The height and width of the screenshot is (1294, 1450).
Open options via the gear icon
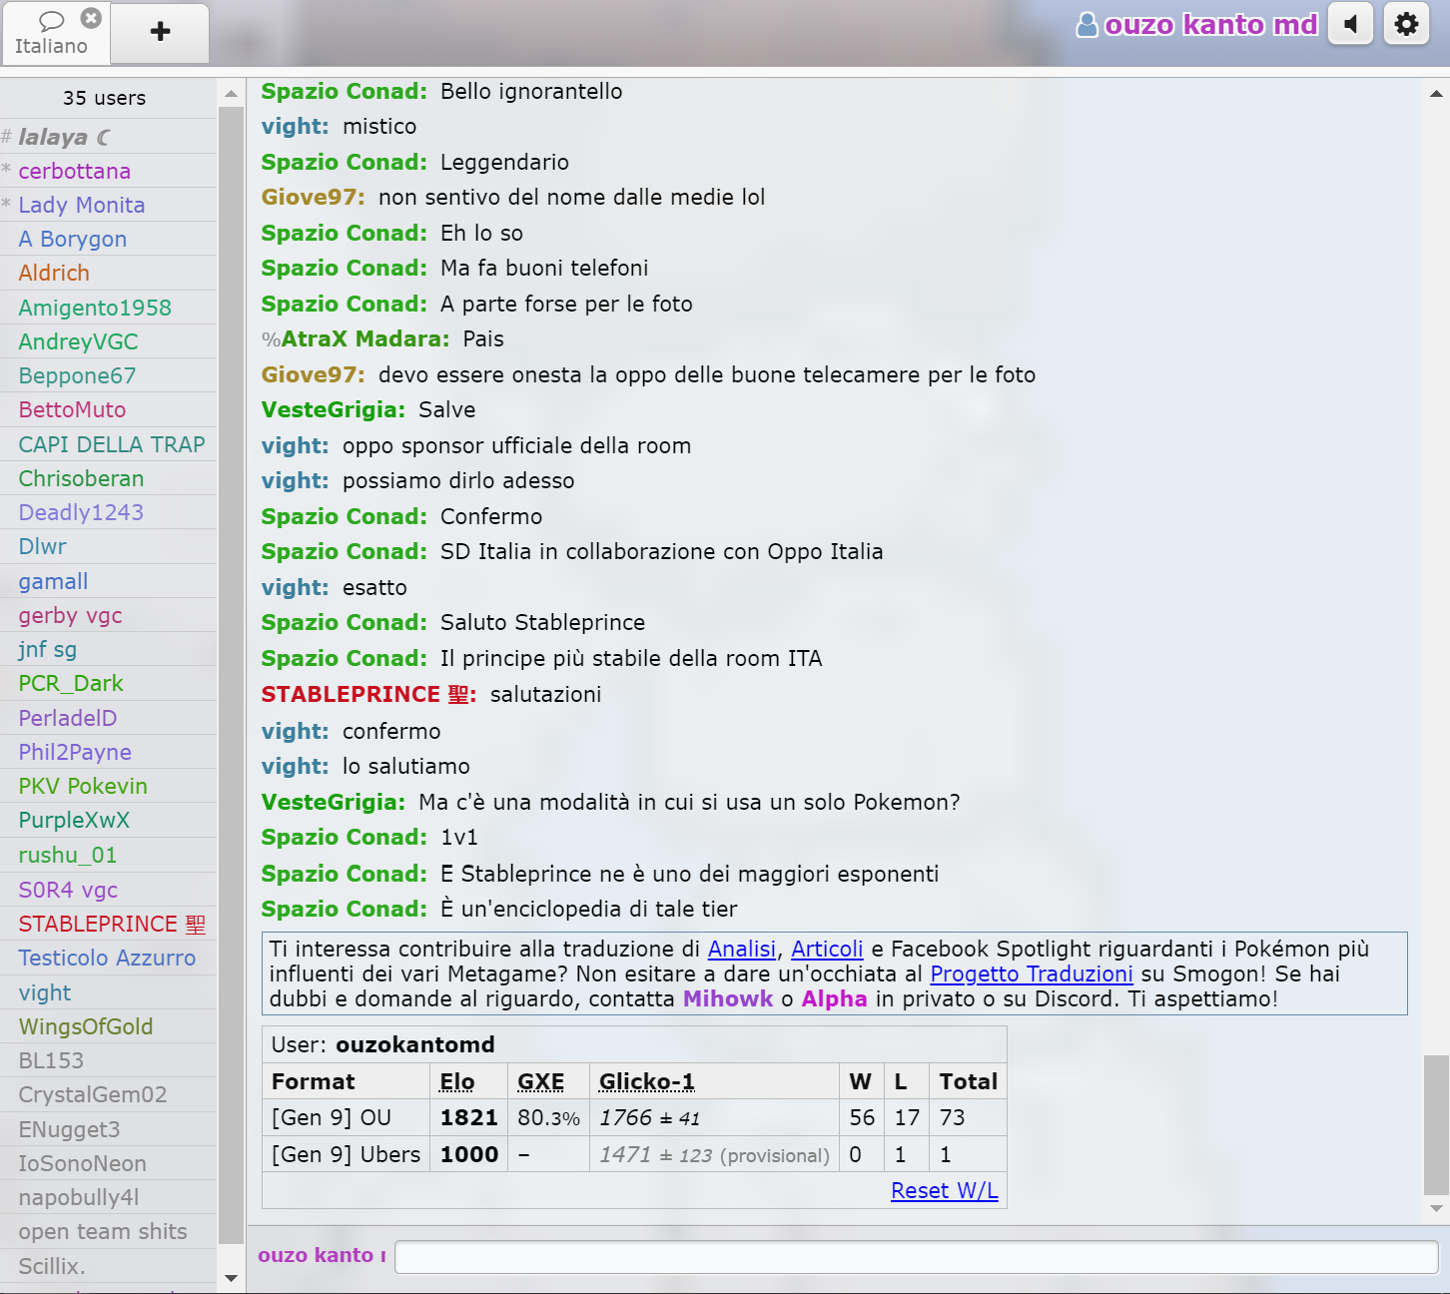pyautogui.click(x=1406, y=24)
